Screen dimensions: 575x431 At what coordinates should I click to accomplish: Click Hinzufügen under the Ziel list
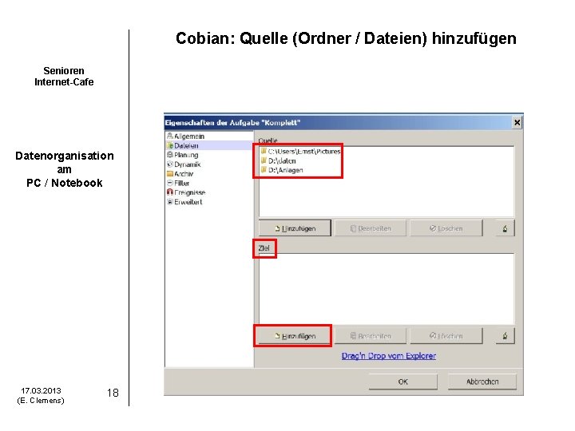coord(295,336)
